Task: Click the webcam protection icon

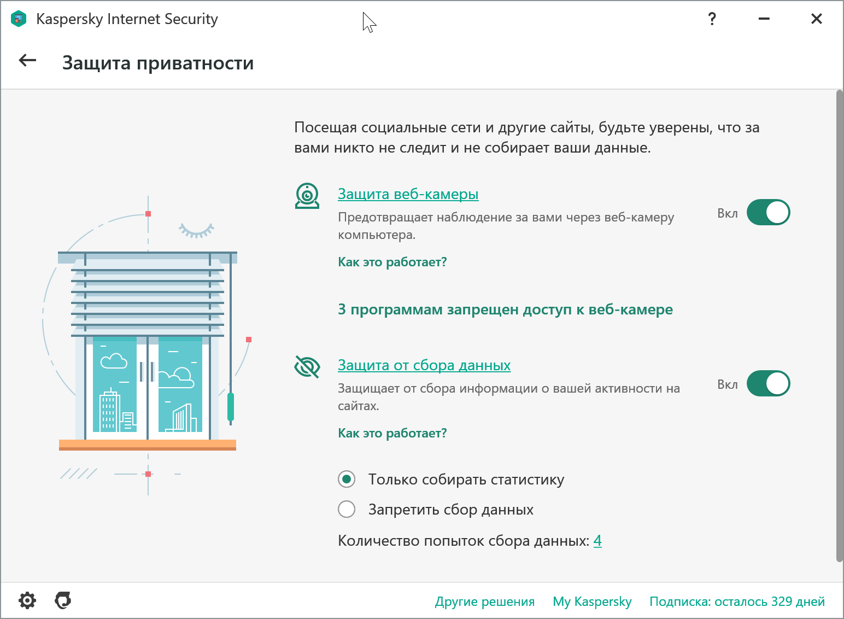Action: [x=307, y=196]
